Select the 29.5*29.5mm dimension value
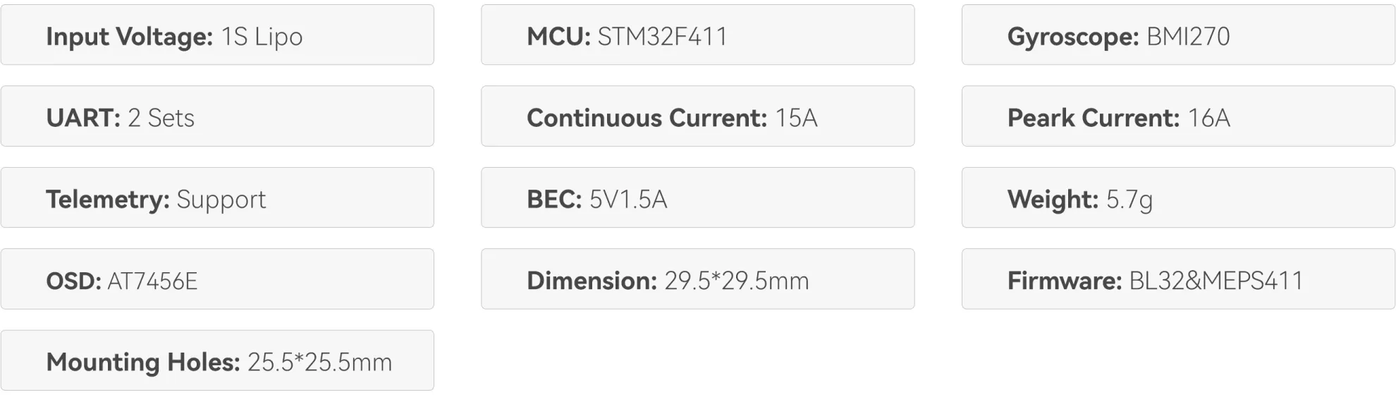Image resolution: width=1396 pixels, height=397 pixels. (737, 281)
